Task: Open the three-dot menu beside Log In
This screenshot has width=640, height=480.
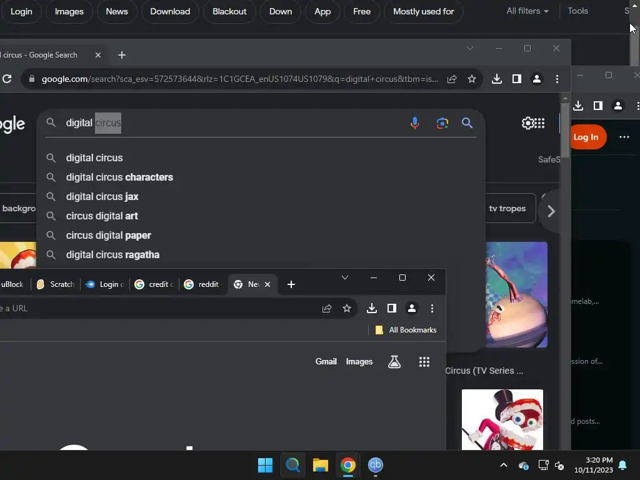Action: point(624,137)
